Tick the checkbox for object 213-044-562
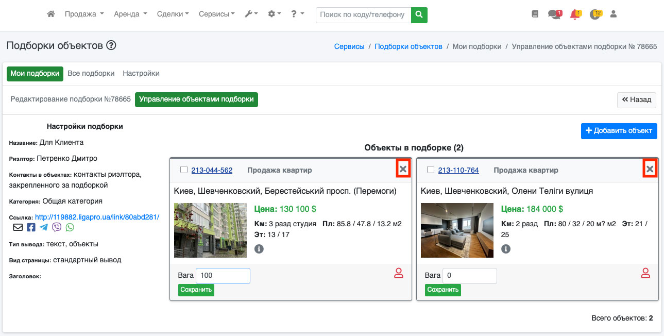This screenshot has width=664, height=336. (x=184, y=170)
